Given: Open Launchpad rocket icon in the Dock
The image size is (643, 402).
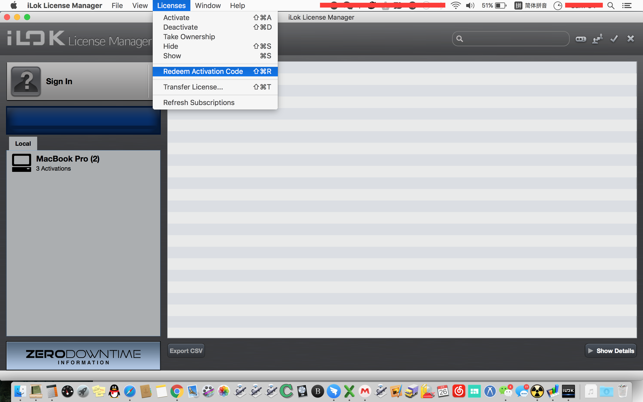Looking at the screenshot, I should (x=83, y=391).
